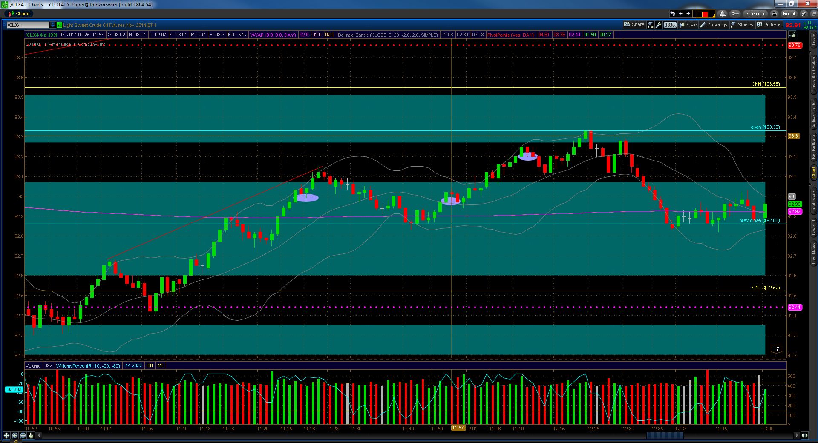Click the Light Sweet Crude Oil Futures description
Image resolution: width=818 pixels, height=443 pixels.
[109, 25]
